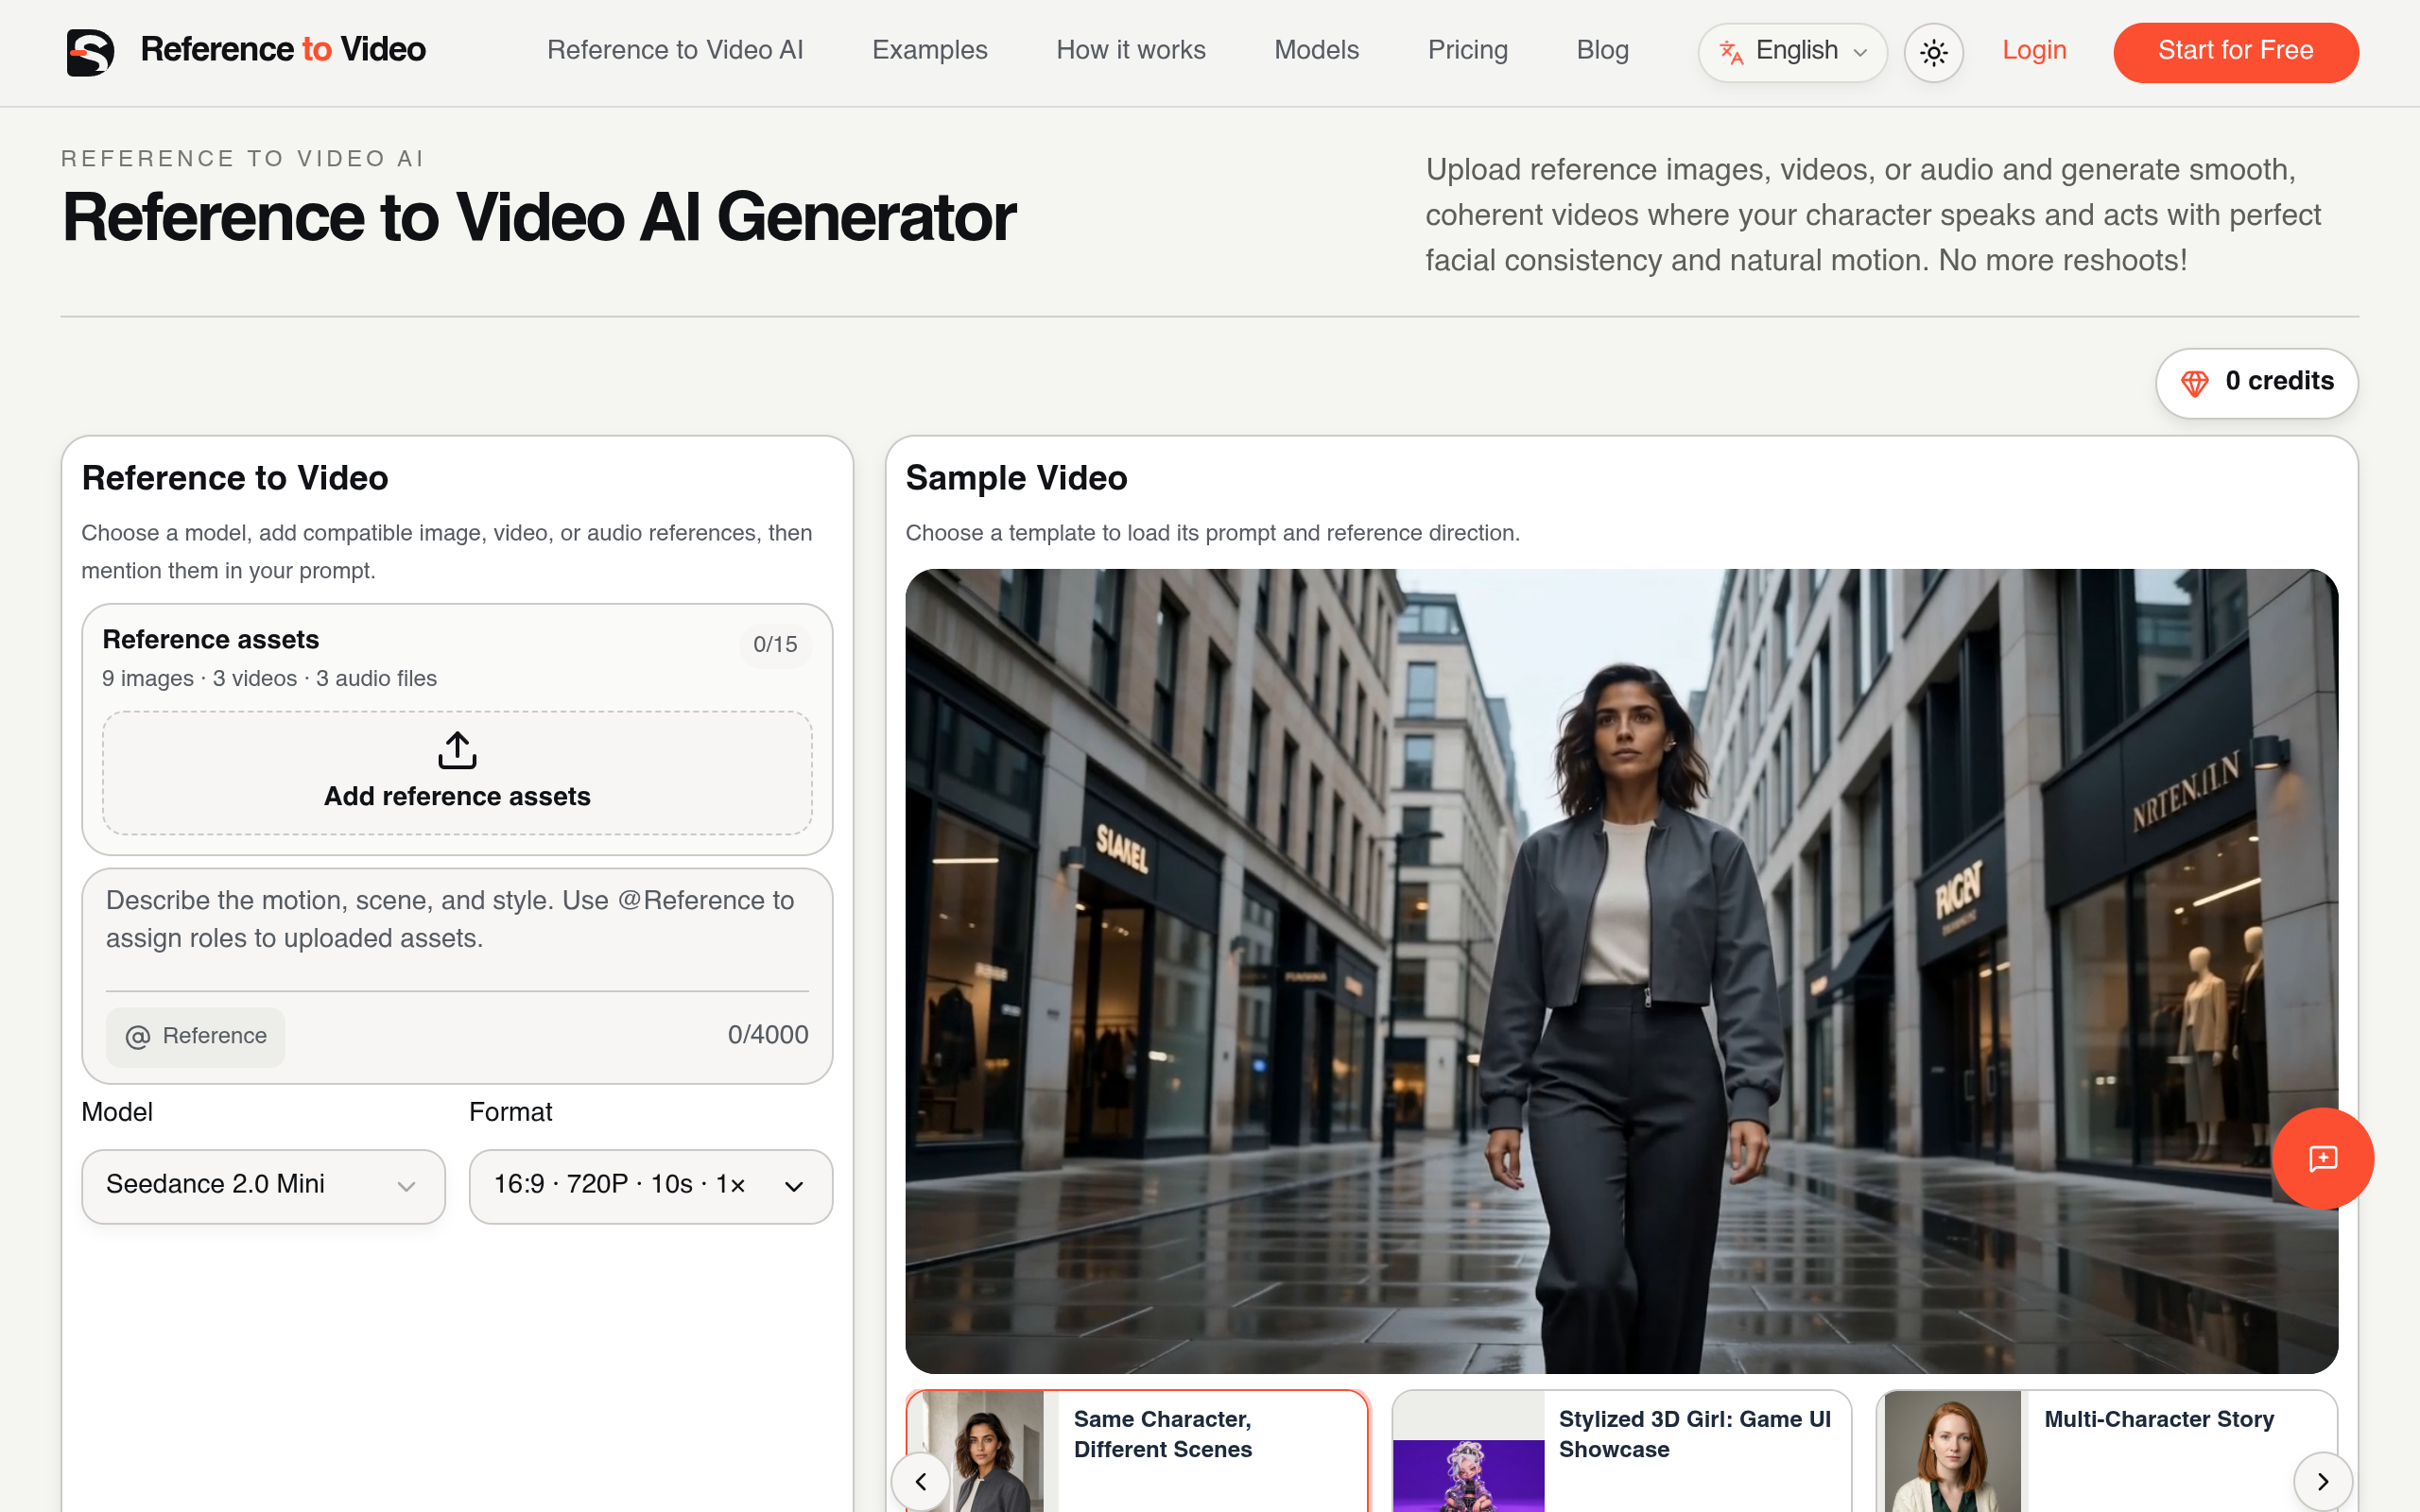Click the Login link
The height and width of the screenshot is (1512, 2420).
pos(2034,50)
